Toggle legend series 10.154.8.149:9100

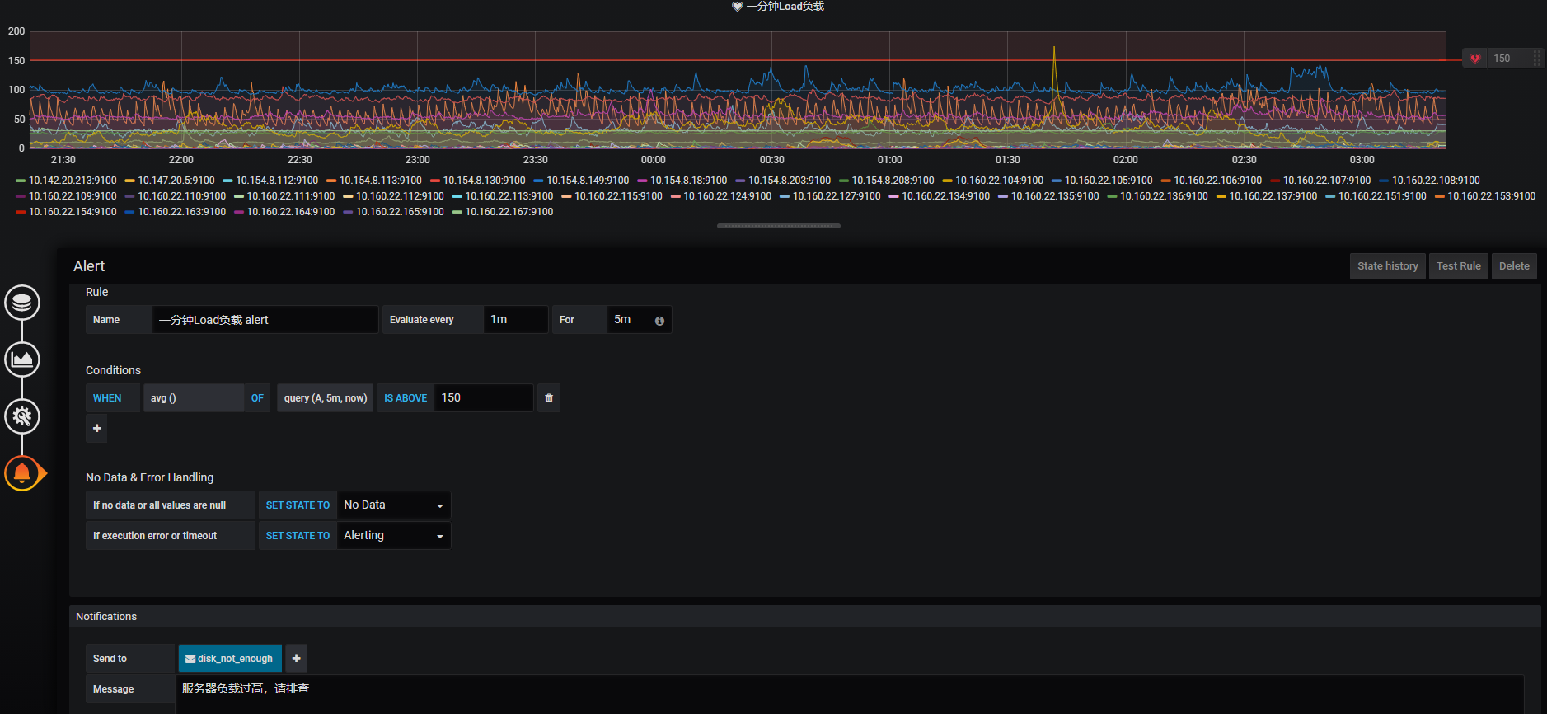(x=588, y=181)
